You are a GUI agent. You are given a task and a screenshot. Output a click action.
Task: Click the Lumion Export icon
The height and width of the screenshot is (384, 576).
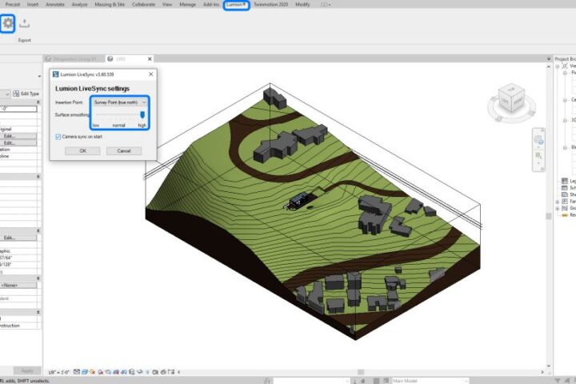(24, 23)
